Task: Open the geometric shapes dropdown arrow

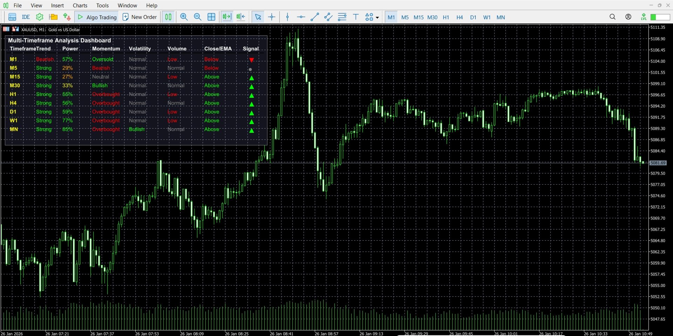Action: point(377,18)
